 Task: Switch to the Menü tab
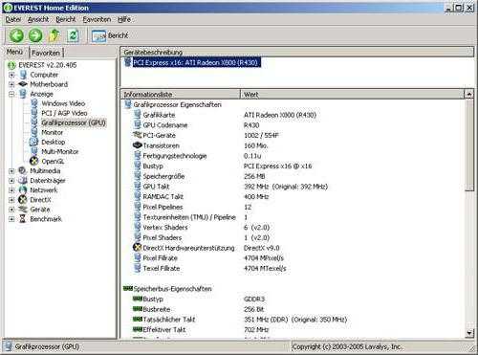click(x=14, y=52)
